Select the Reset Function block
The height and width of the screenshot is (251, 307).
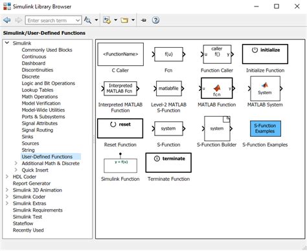120,128
